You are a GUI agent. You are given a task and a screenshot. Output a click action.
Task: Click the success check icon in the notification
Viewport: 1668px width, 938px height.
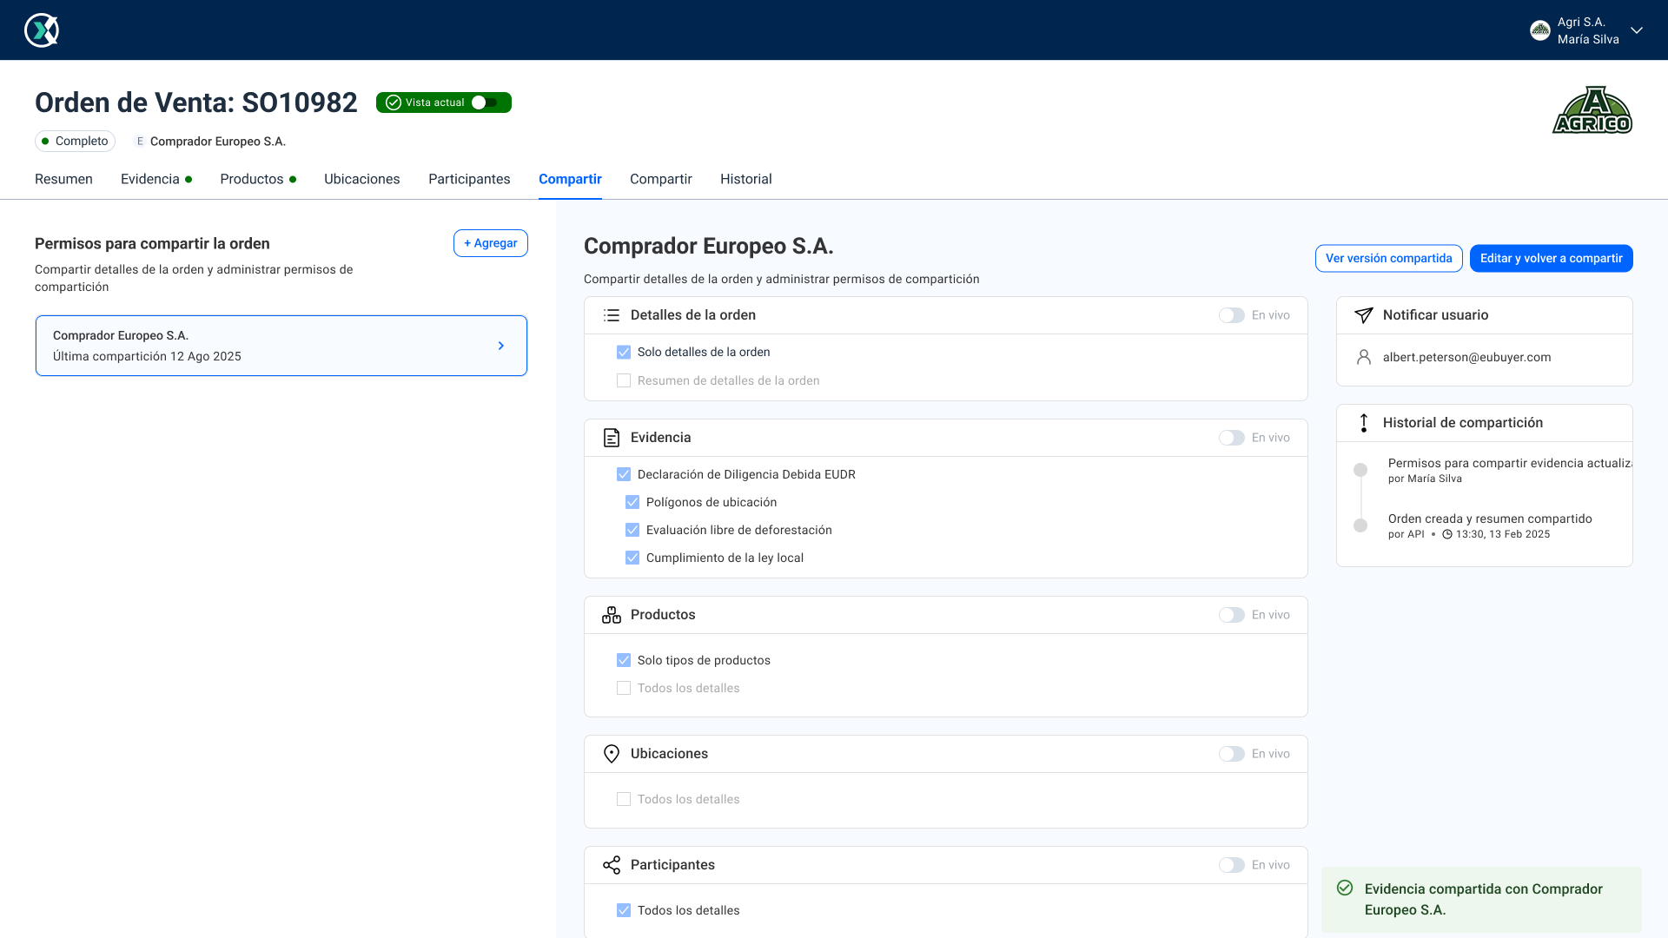[1345, 888]
